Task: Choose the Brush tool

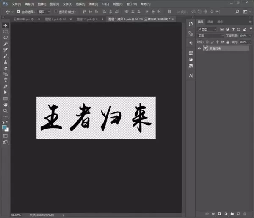Action: pos(6,56)
